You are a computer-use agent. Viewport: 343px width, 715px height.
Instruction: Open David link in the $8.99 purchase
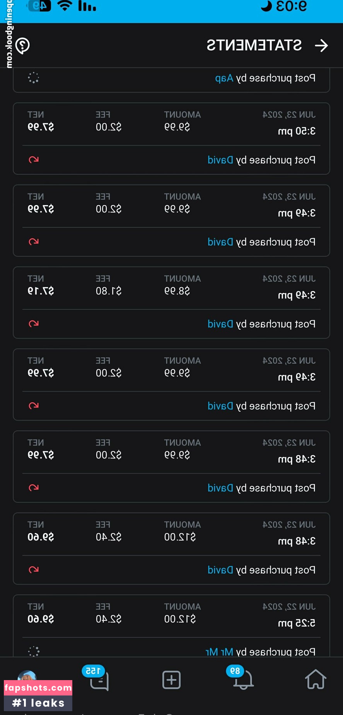220,324
